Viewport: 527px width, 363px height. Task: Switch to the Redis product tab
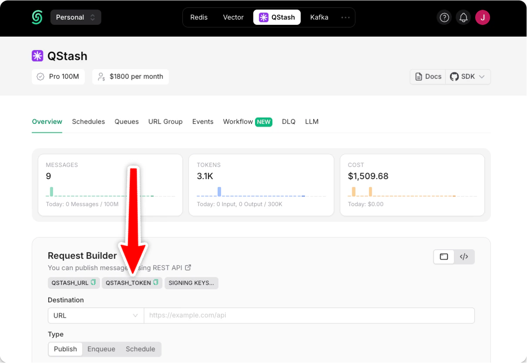tap(199, 17)
